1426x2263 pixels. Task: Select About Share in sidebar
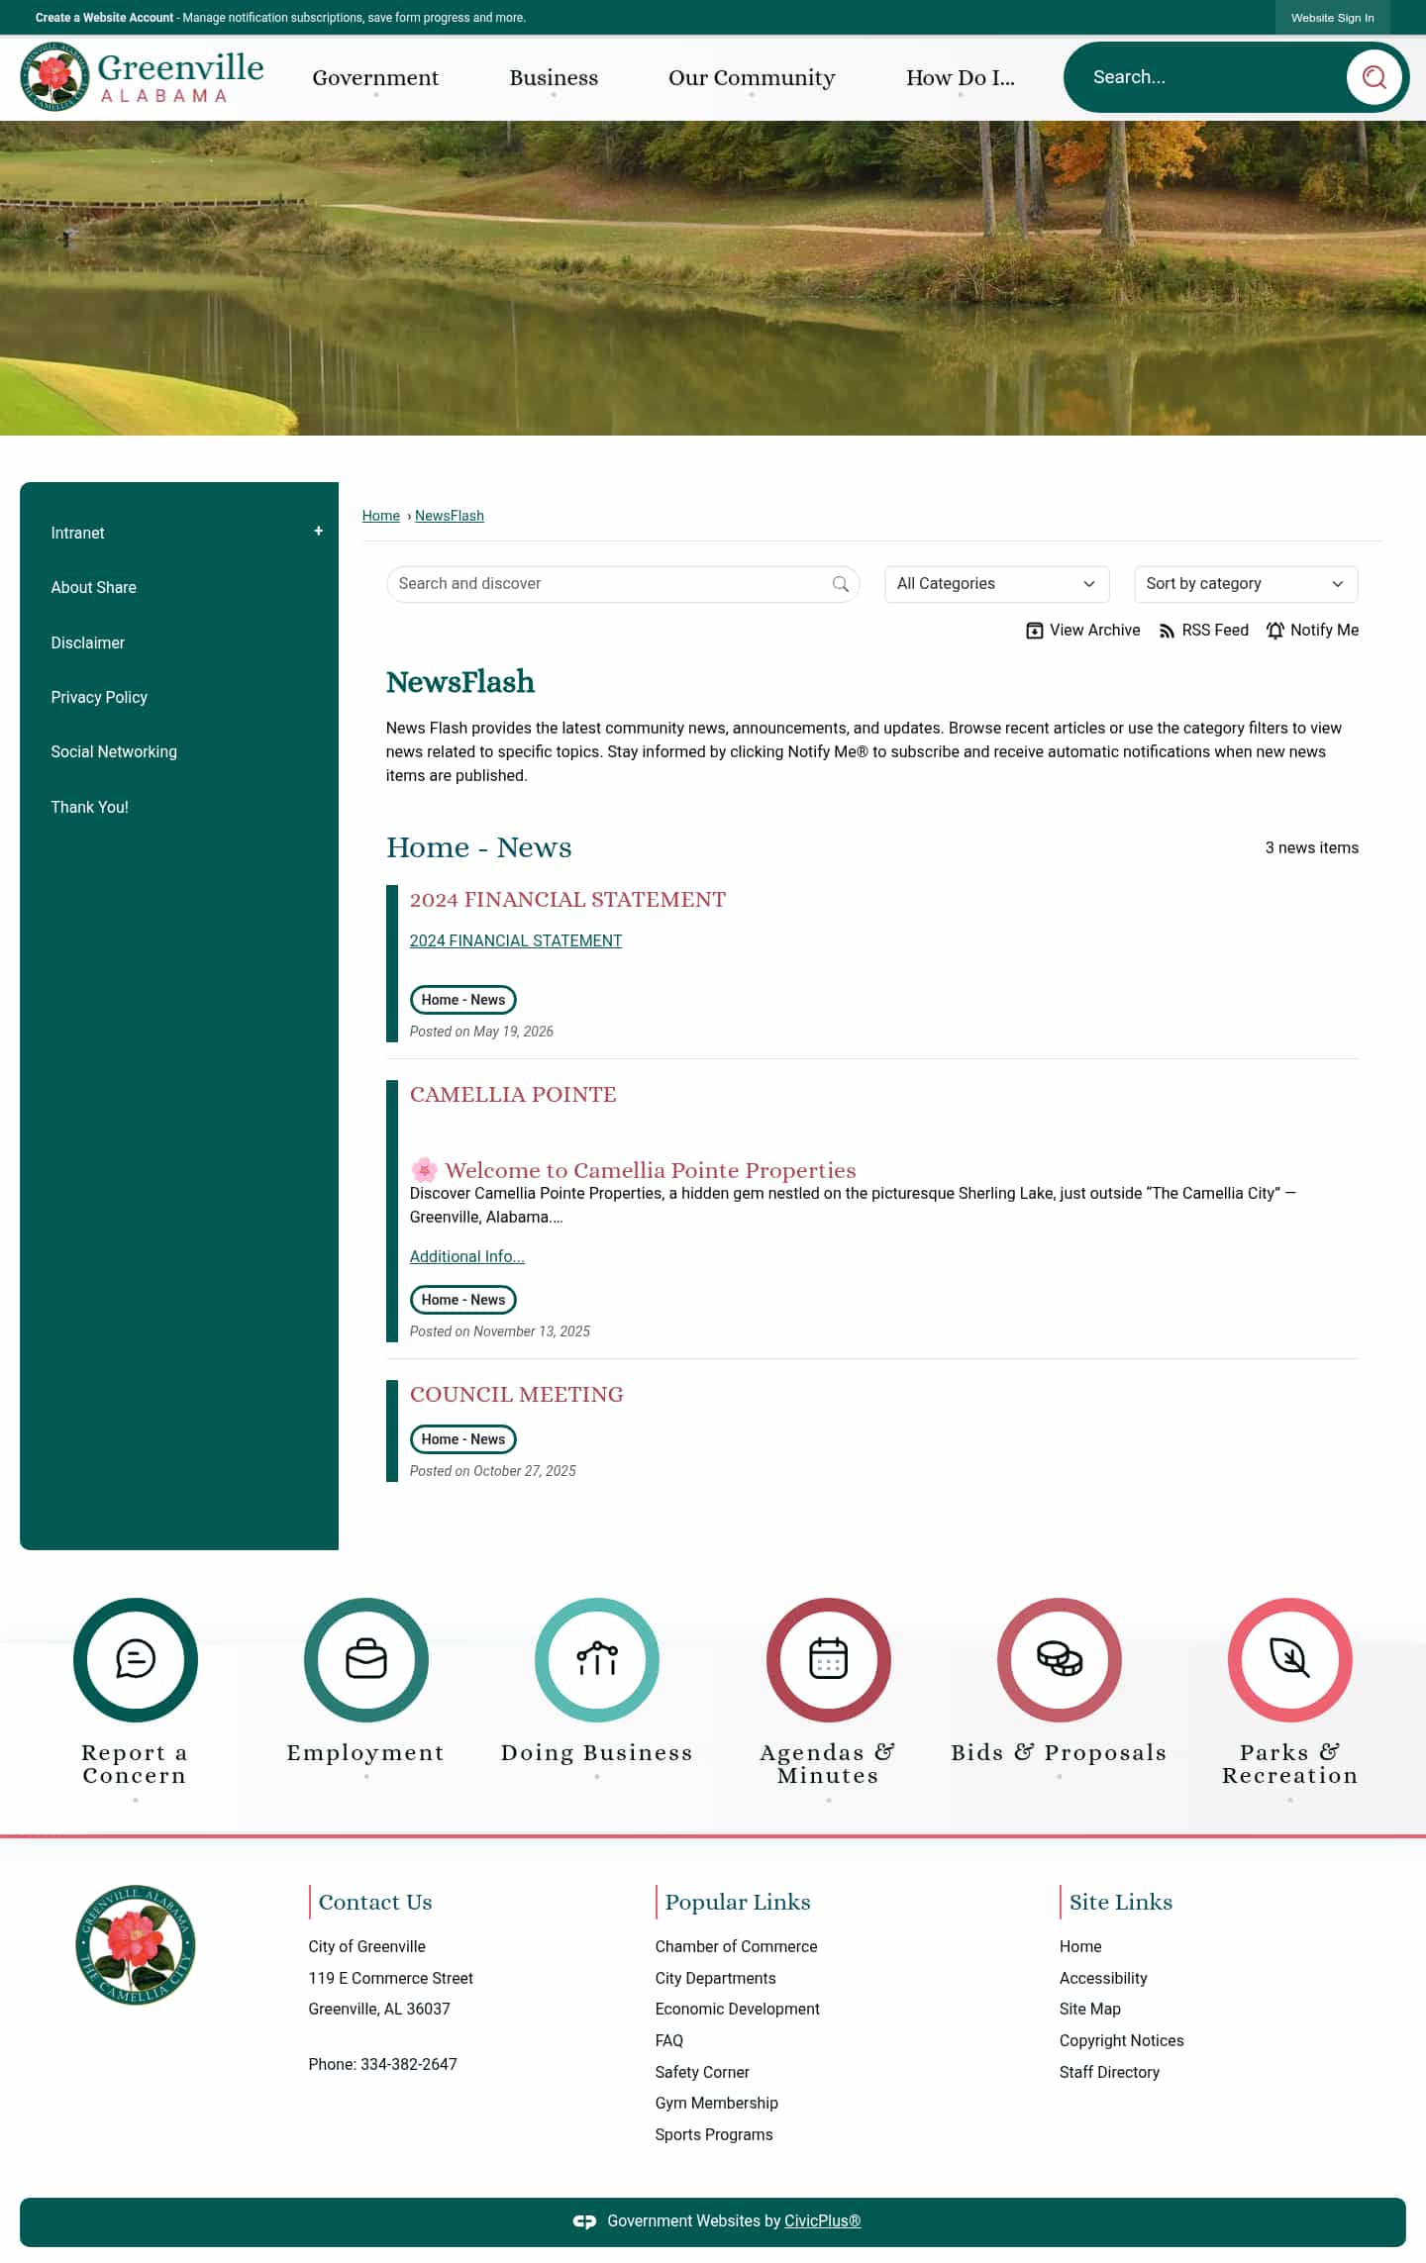pyautogui.click(x=94, y=587)
